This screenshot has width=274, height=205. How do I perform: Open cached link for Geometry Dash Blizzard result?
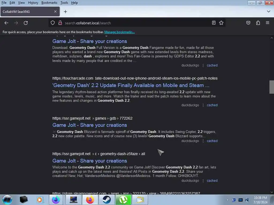tap(212, 141)
